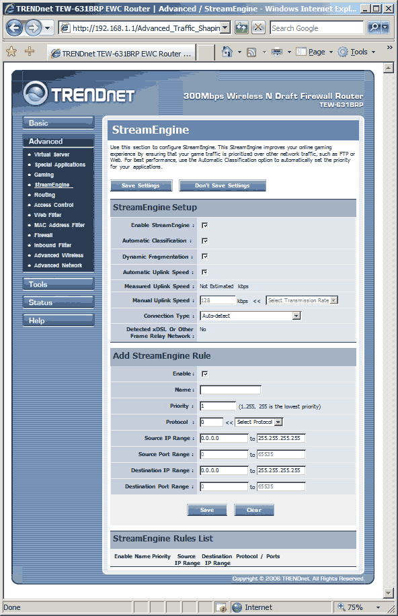Click the Save Settings button
This screenshot has width=398, height=616.
[141, 185]
